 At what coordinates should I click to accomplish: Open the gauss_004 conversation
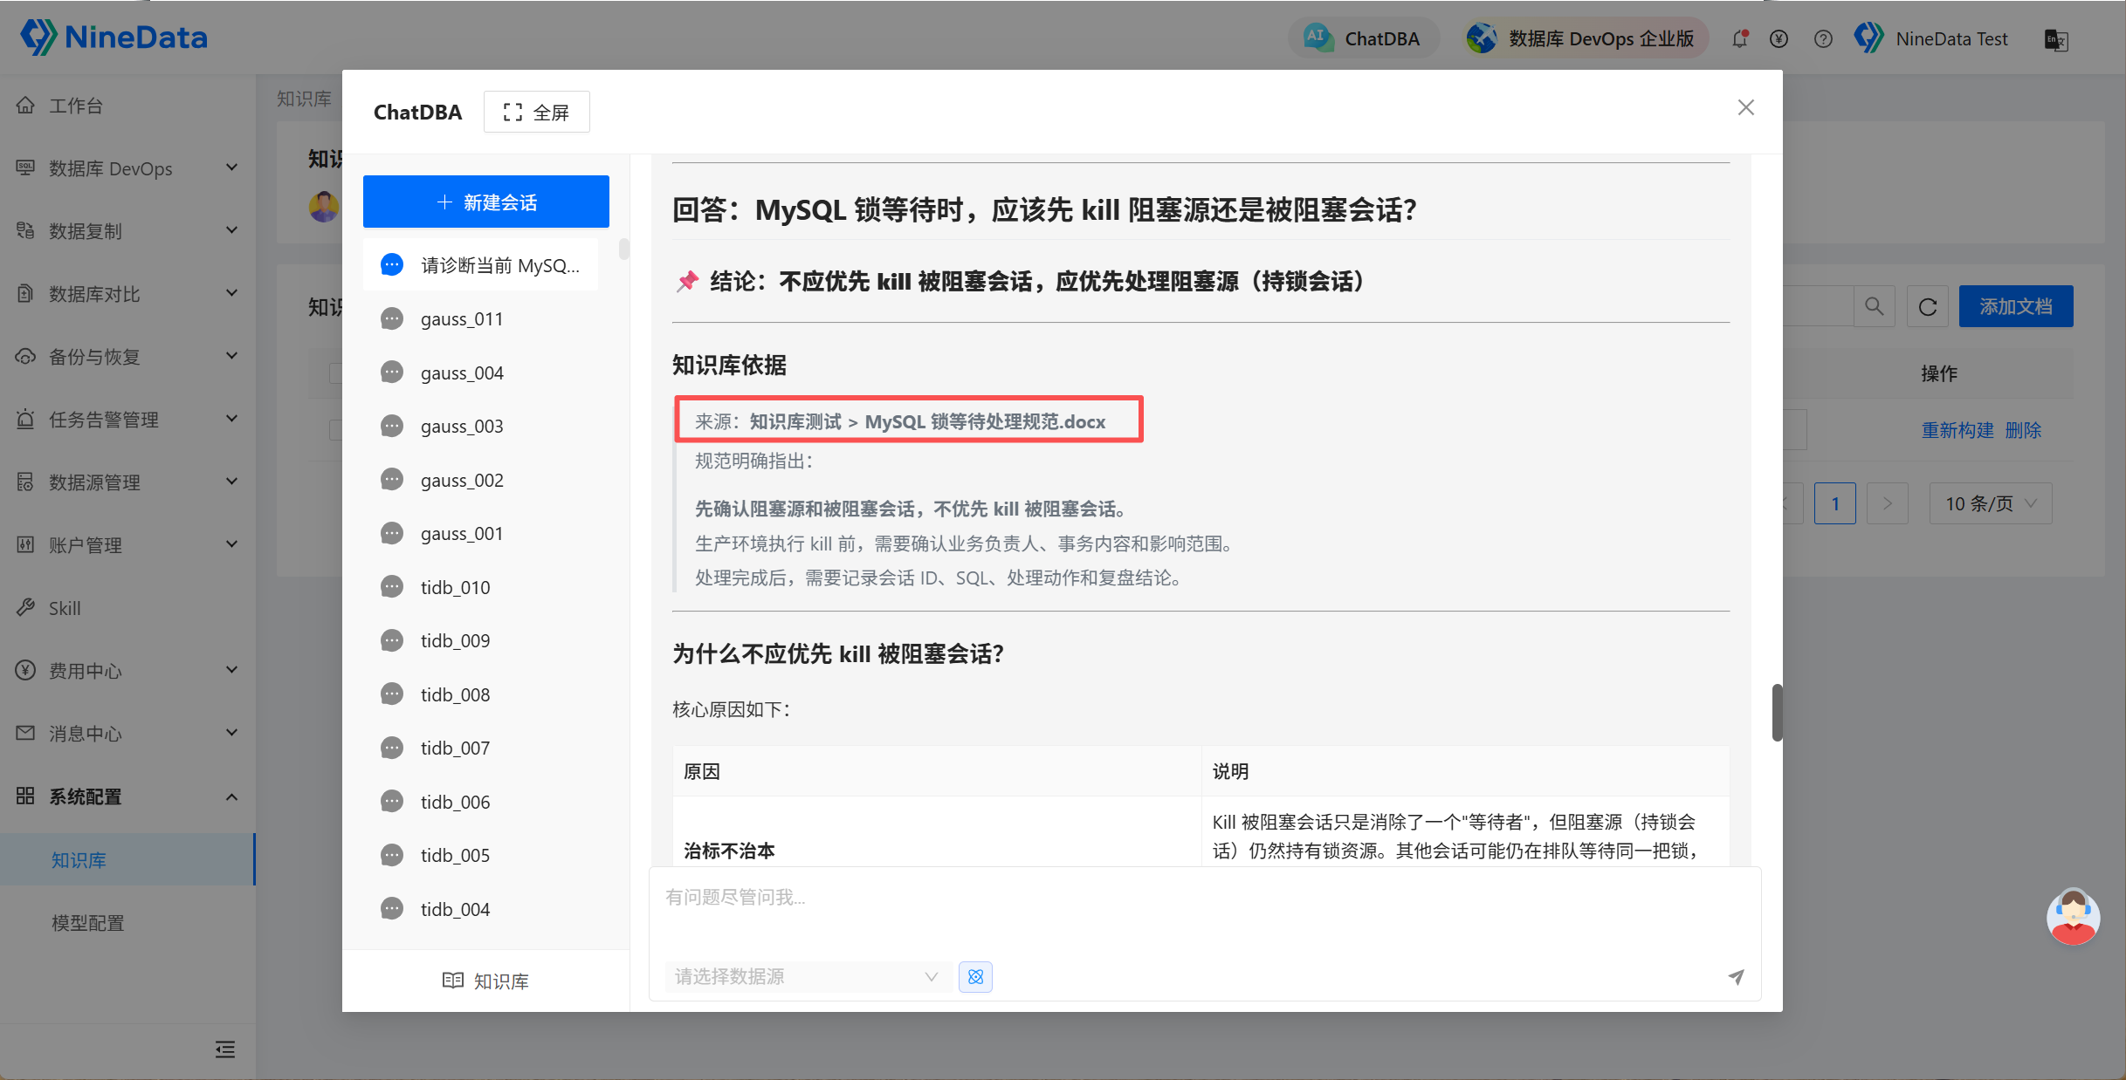pyautogui.click(x=481, y=373)
